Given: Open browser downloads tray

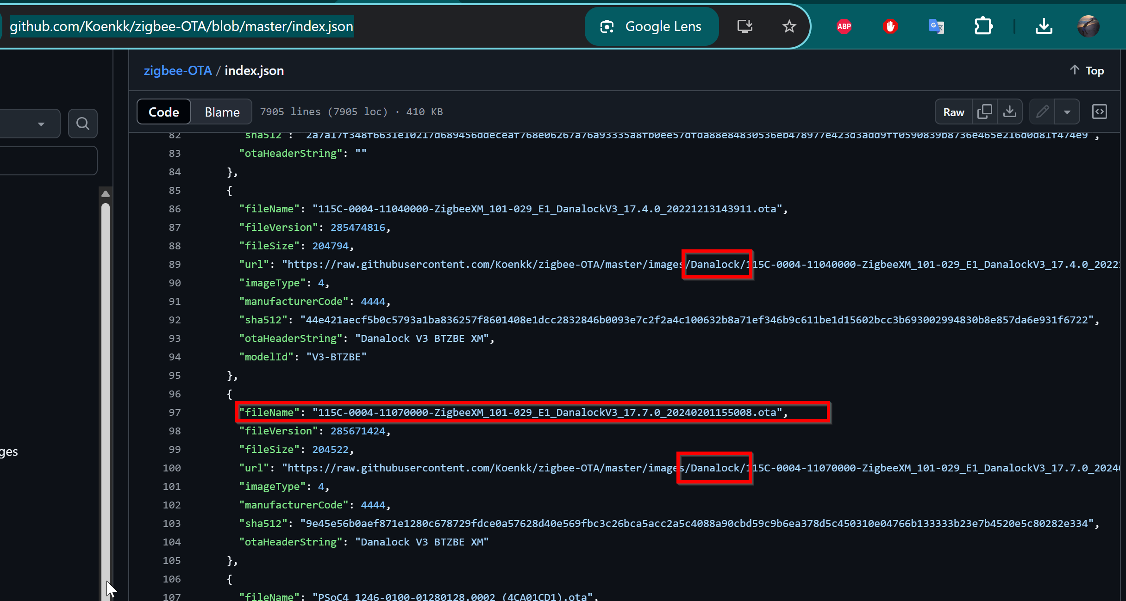Looking at the screenshot, I should coord(1044,26).
